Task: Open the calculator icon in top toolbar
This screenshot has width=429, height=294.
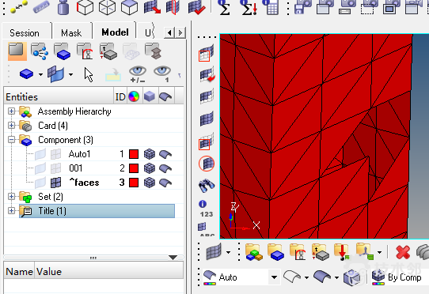Action: pos(271,7)
